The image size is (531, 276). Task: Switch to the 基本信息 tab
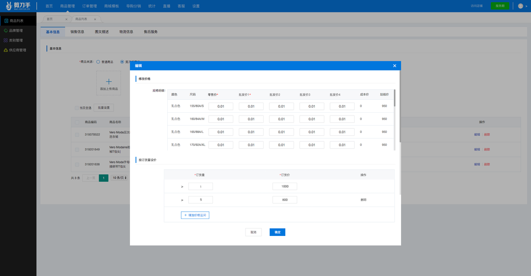(x=53, y=32)
